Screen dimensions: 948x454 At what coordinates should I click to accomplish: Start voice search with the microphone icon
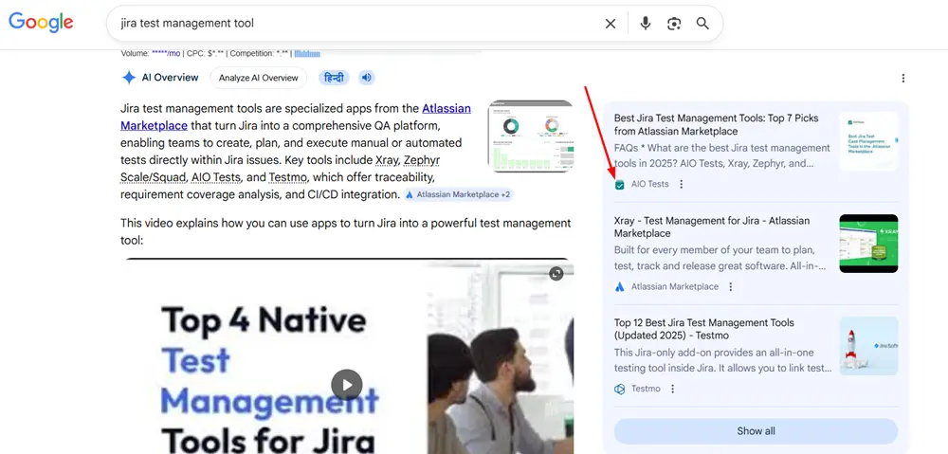pos(646,24)
